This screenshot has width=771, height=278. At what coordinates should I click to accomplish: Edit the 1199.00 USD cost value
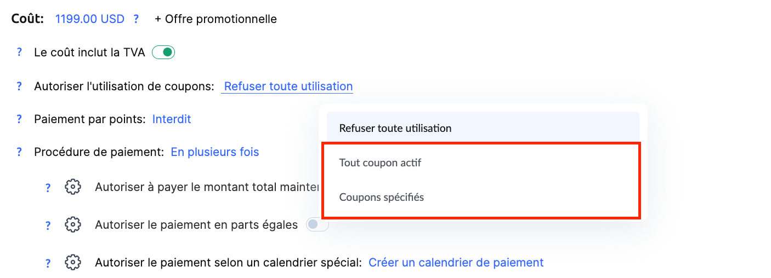90,19
